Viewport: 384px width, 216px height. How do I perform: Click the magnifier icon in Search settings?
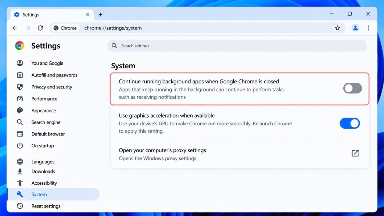pos(114,46)
